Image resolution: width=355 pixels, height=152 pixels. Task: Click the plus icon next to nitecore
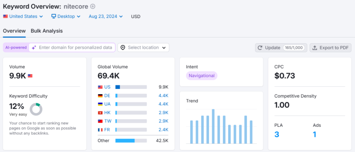point(93,6)
